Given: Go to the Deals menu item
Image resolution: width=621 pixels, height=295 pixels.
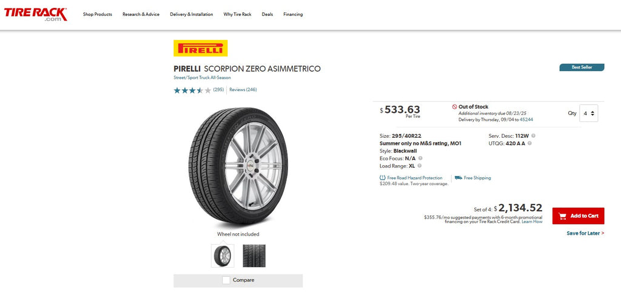Looking at the screenshot, I should pyautogui.click(x=267, y=14).
